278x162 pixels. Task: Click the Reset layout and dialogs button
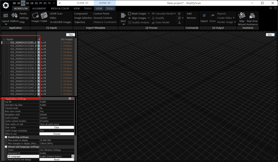point(56,160)
